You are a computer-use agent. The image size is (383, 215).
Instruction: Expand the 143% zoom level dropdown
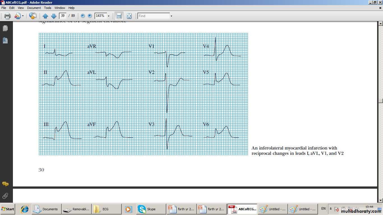click(109, 16)
